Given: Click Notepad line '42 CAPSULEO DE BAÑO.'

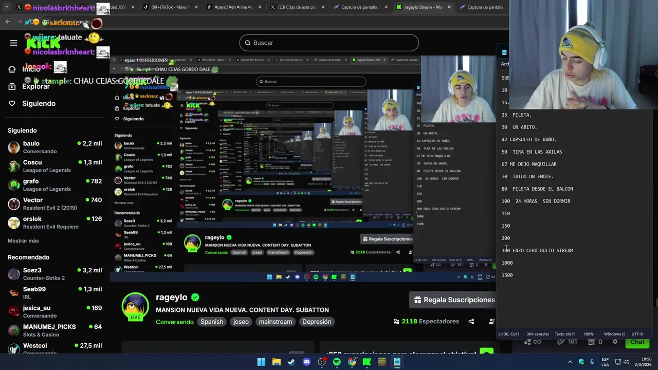Looking at the screenshot, I should (x=528, y=139).
